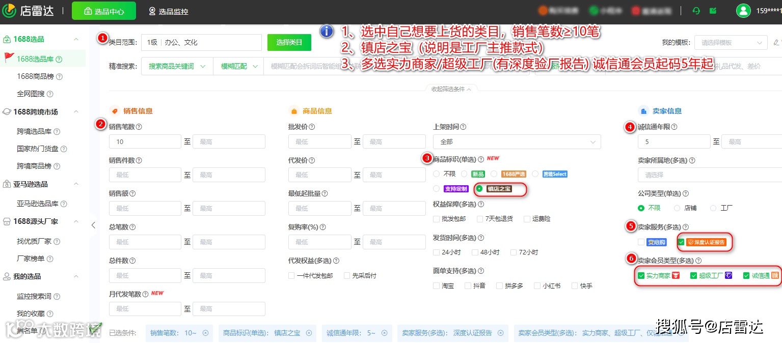The width and height of the screenshot is (782, 343).
Task: Select 店铺 company type radio
Action: [677, 208]
